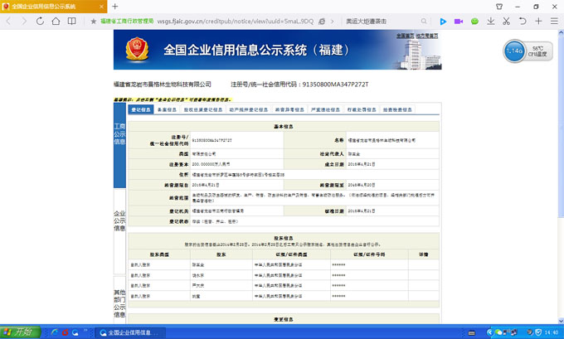Click the search box with 奥运火炬 text
Screen dimensions: 564x339
point(382,22)
